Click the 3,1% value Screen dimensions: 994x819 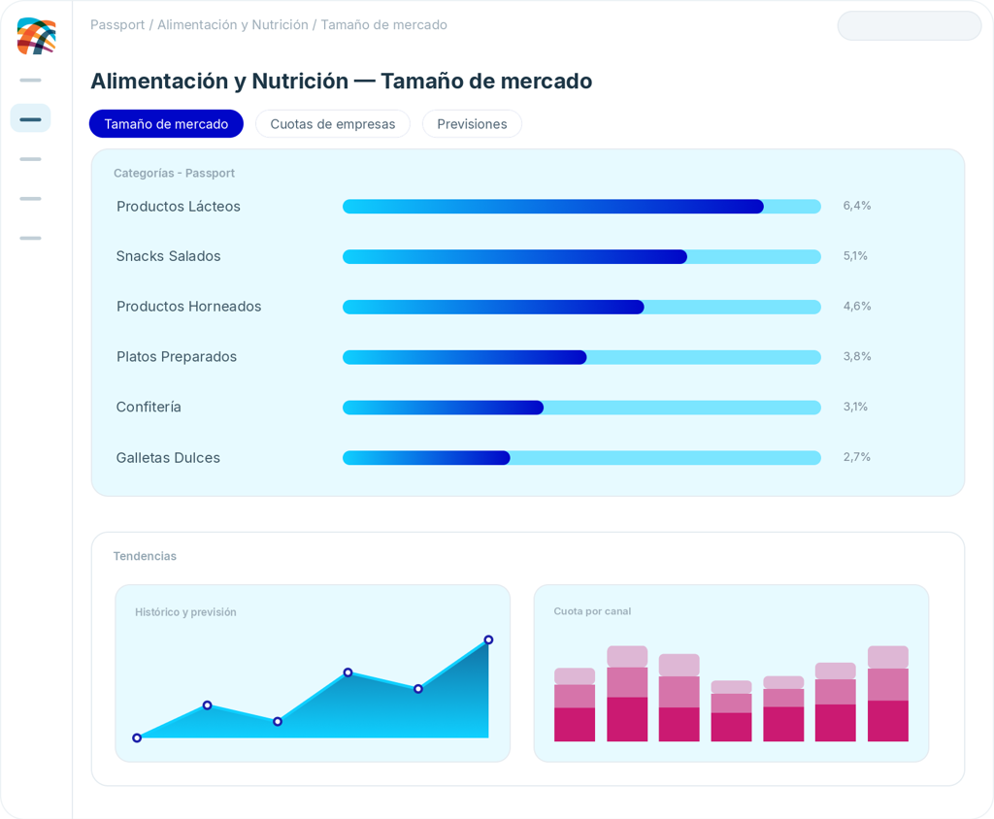coord(855,407)
